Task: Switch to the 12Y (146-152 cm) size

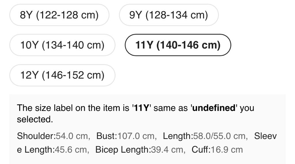Action: tap(62, 75)
